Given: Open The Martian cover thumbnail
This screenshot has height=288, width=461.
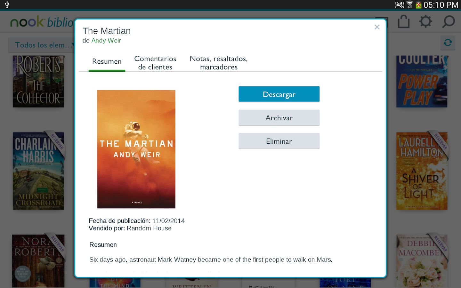Looking at the screenshot, I should point(136,149).
